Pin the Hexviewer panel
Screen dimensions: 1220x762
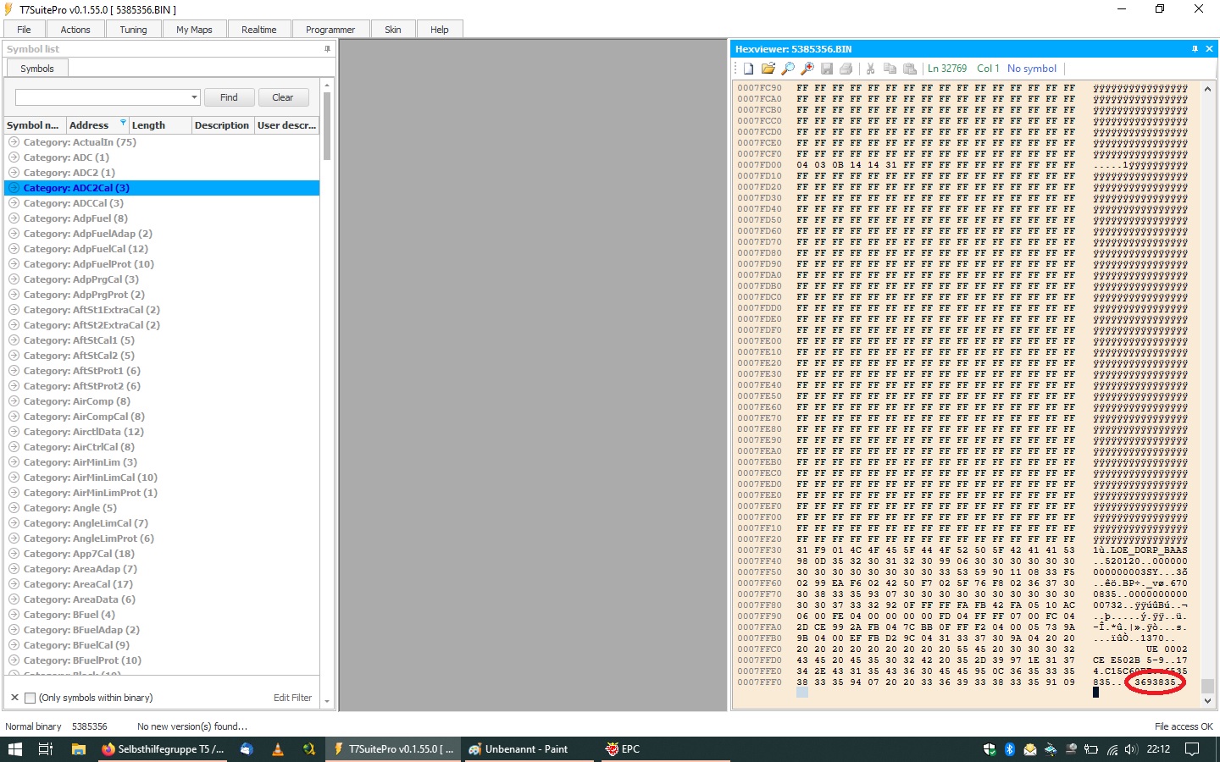point(1195,49)
